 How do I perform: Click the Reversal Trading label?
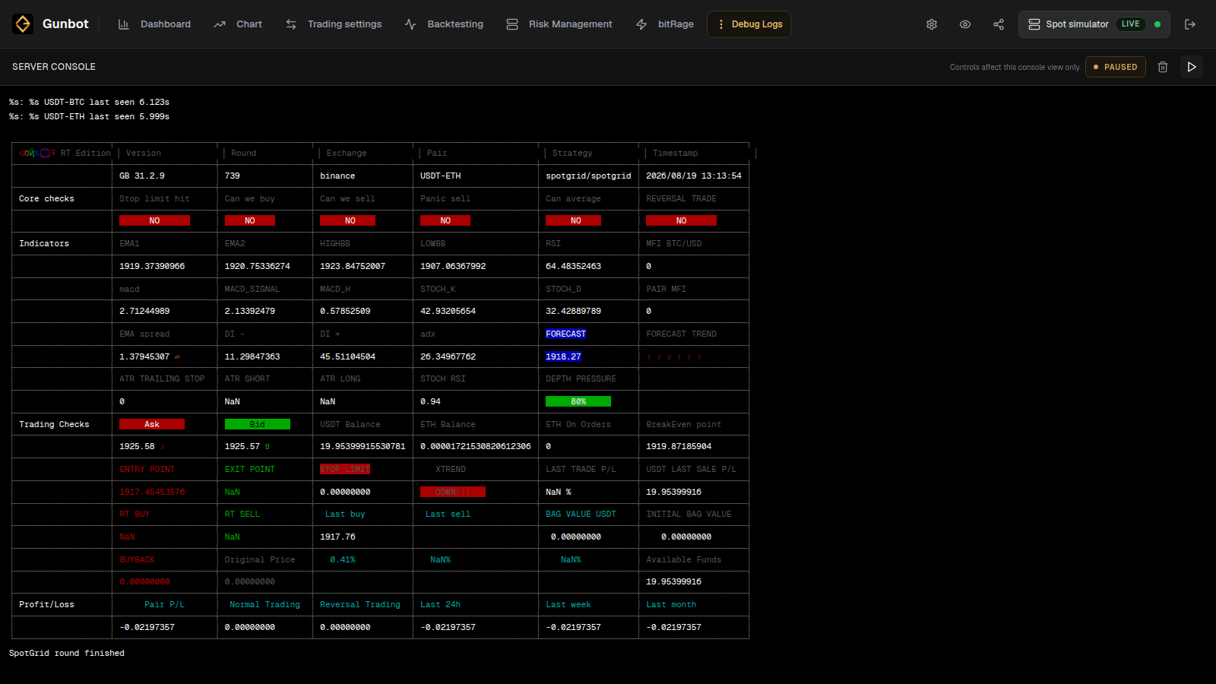click(x=360, y=604)
